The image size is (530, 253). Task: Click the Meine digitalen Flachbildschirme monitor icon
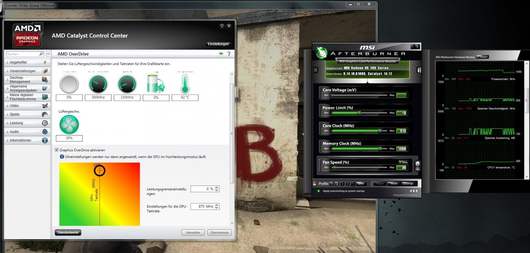(45, 97)
